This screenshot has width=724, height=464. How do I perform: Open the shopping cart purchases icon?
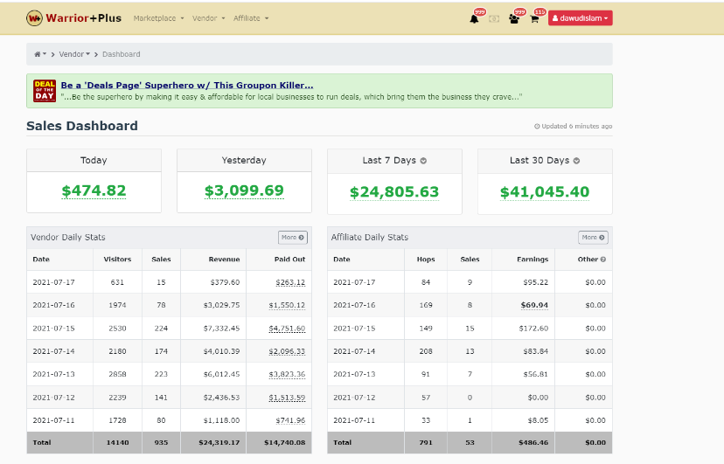click(535, 18)
